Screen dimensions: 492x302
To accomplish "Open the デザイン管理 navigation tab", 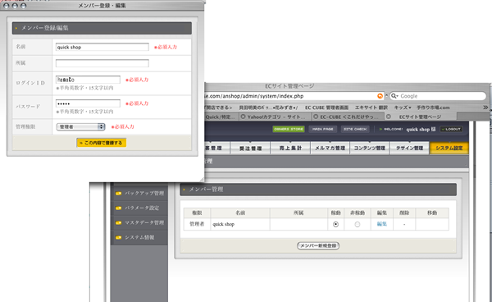I will 409,149.
